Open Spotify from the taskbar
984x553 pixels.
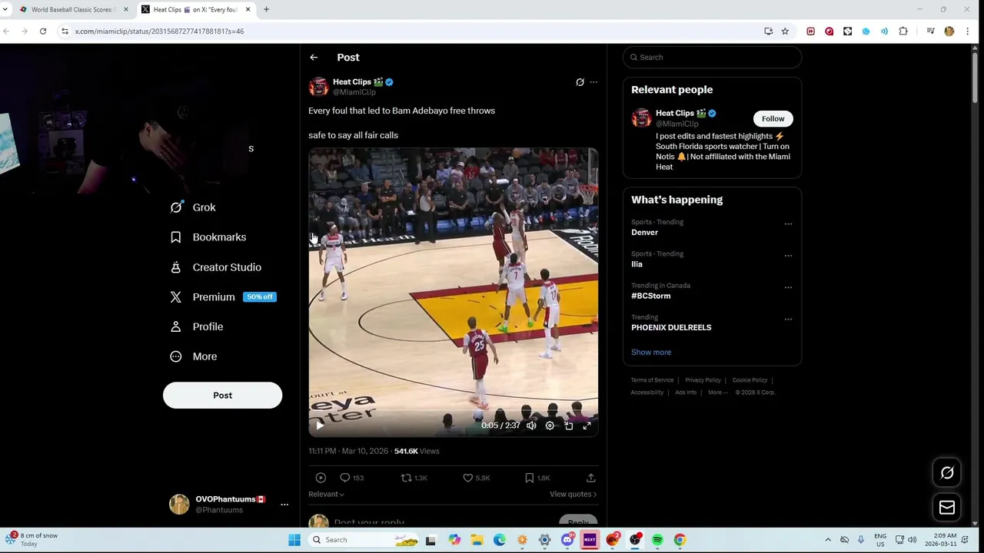(x=657, y=540)
